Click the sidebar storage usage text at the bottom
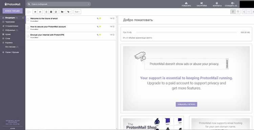Screen dimensions: 254x130 (13, 123)
